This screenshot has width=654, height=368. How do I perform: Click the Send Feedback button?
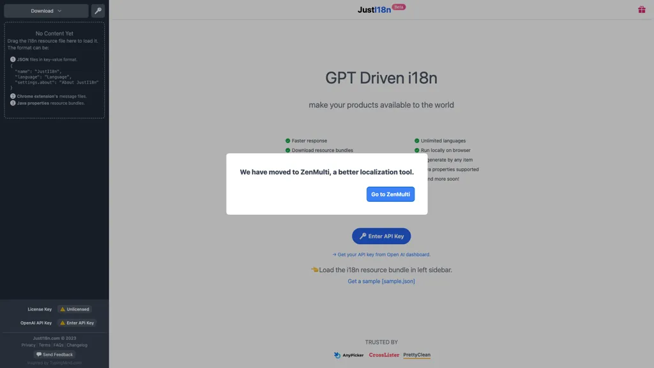54,355
